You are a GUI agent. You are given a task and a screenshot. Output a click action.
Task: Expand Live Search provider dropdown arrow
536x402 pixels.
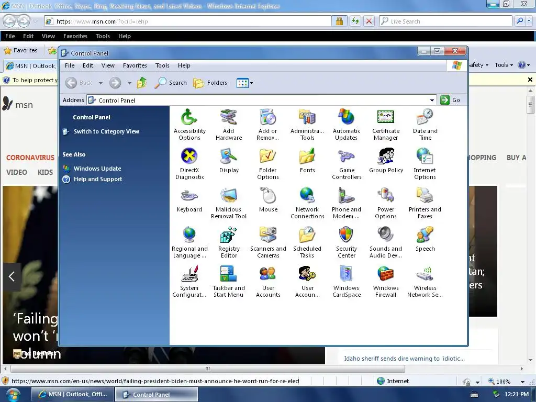coord(529,21)
